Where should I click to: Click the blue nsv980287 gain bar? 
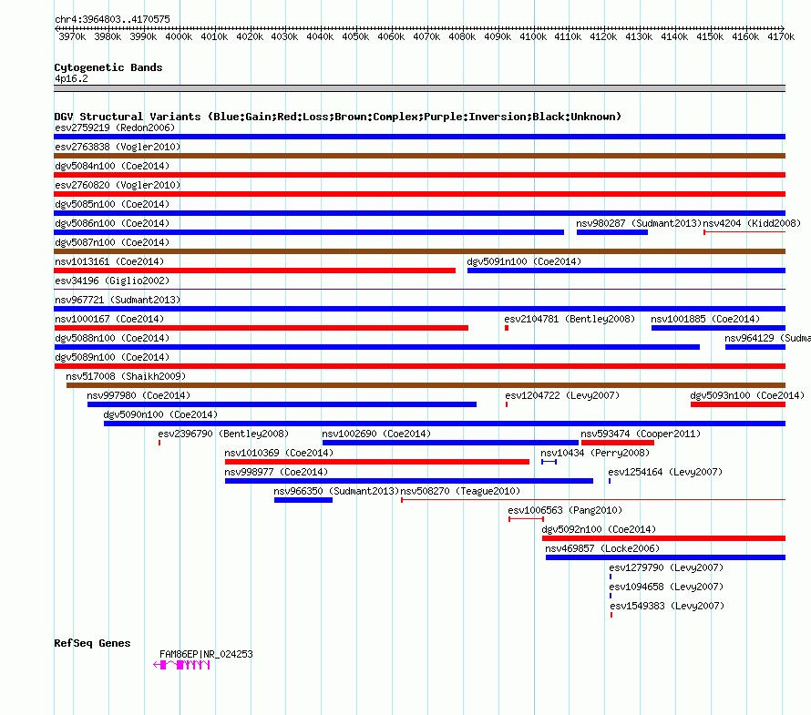pyautogui.click(x=612, y=232)
